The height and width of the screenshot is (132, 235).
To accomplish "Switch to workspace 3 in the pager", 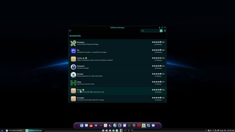I will tap(128, 131).
